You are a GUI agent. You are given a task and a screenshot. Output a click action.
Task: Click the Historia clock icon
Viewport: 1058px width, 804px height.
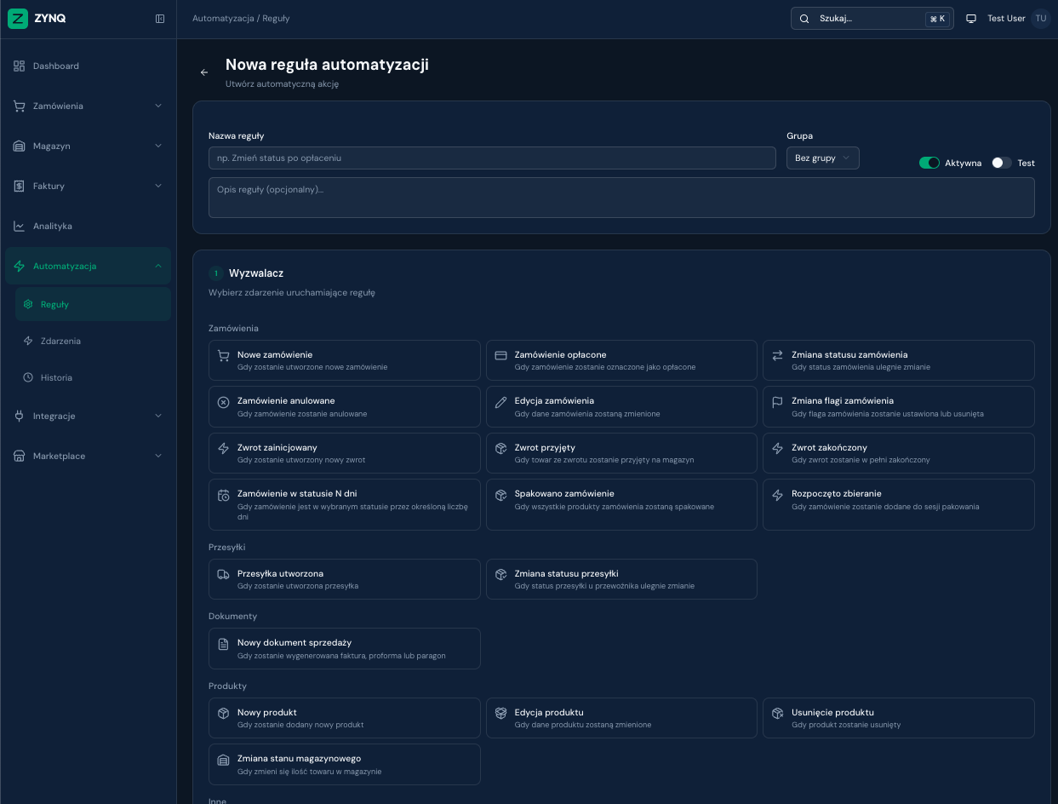(x=28, y=377)
